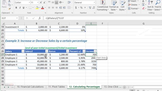
Task: Click the Insert Function fx icon
Action: [x=40, y=18]
